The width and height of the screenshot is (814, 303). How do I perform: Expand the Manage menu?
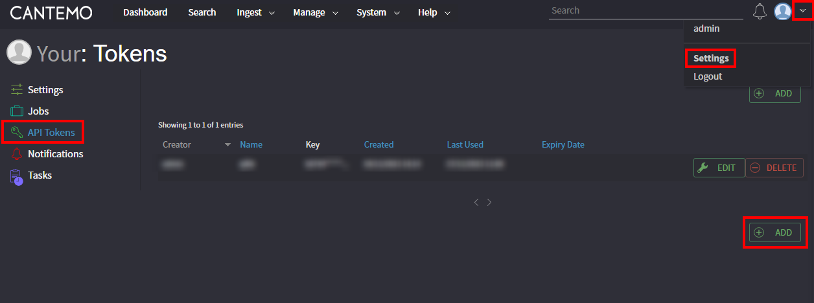coord(316,12)
